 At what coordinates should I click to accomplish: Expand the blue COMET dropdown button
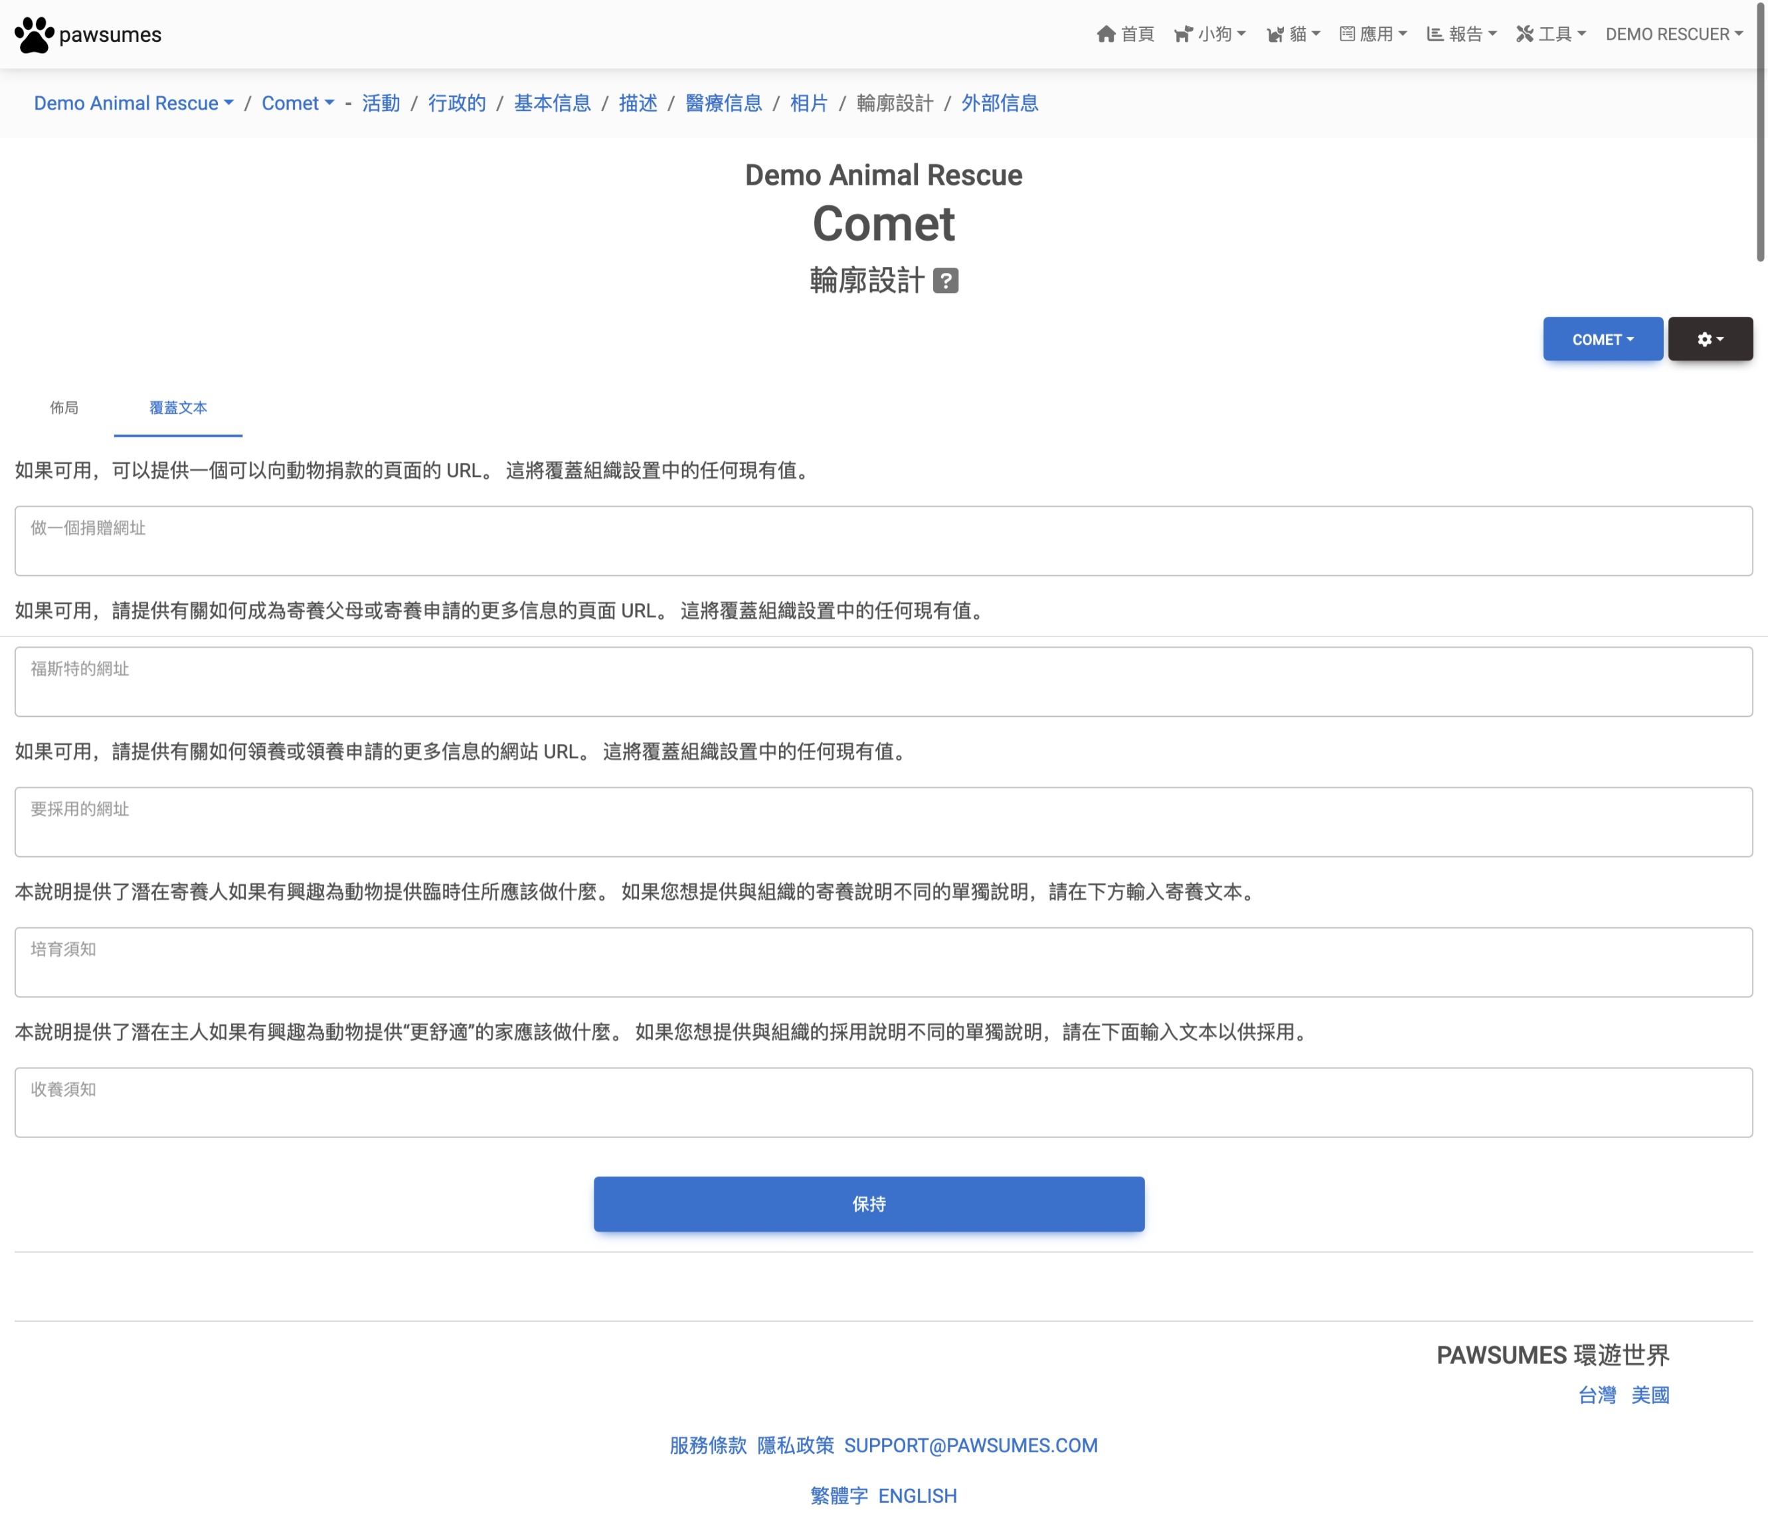(x=1603, y=339)
